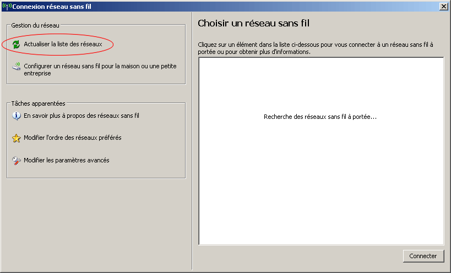Click the wrench advanced settings icon
Screen dimensions: 451x273
pos(17,161)
